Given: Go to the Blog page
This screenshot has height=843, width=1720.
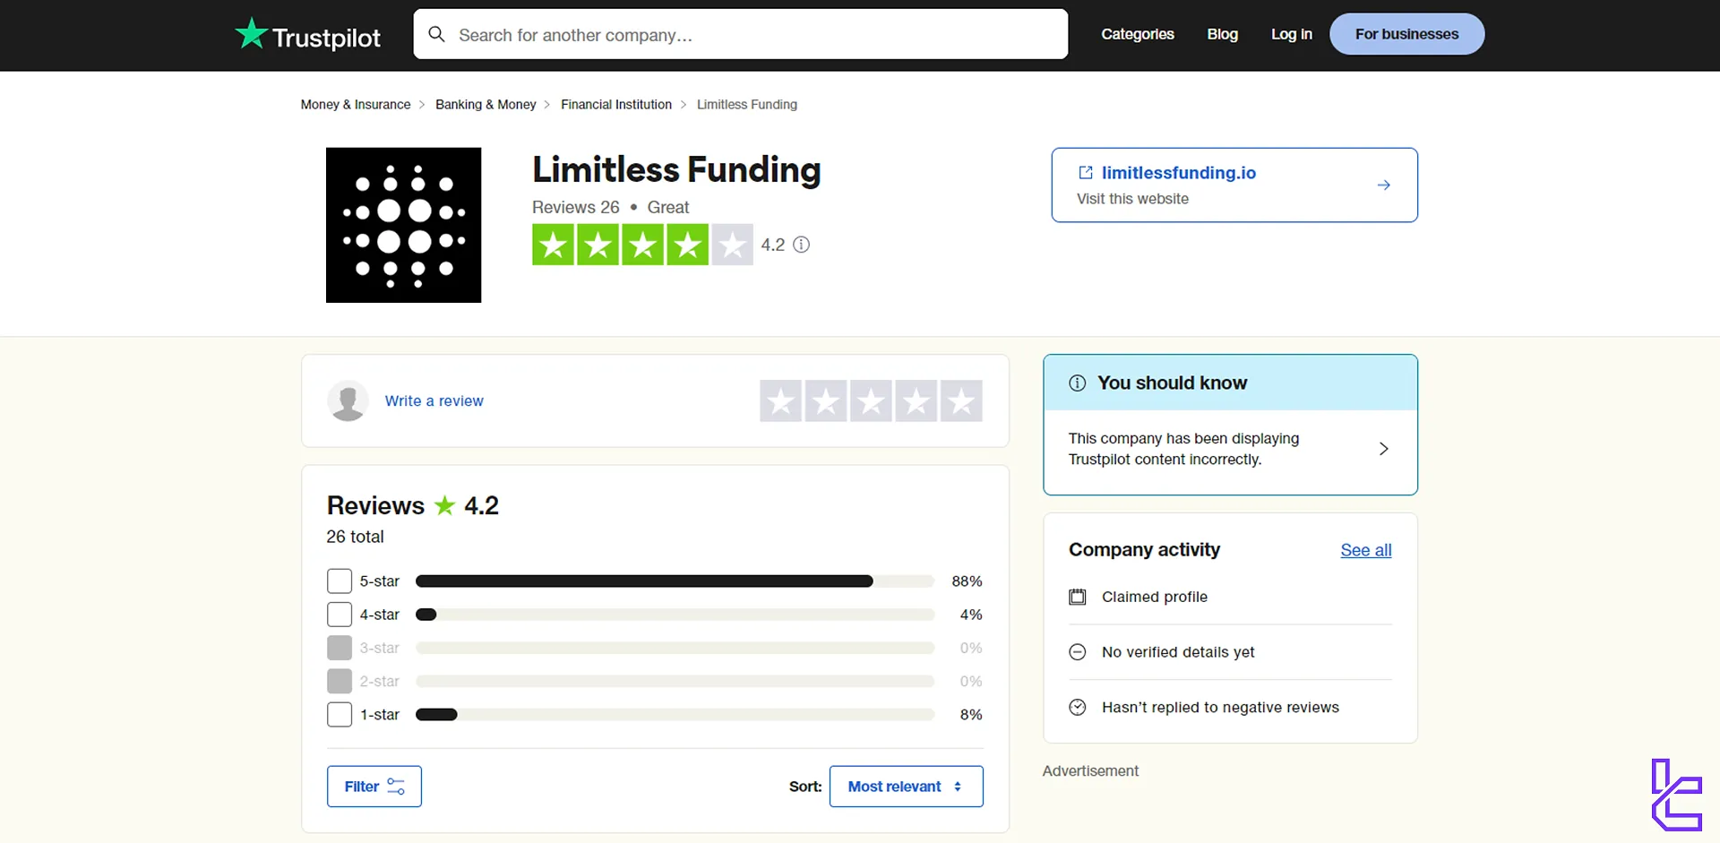Looking at the screenshot, I should click(1222, 34).
